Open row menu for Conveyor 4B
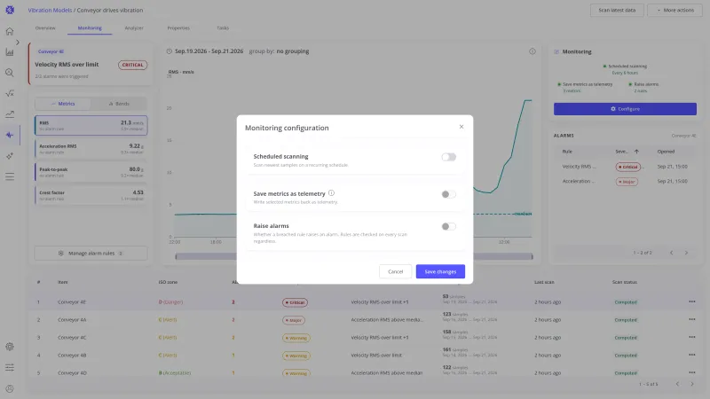The height and width of the screenshot is (399, 710). 692,355
